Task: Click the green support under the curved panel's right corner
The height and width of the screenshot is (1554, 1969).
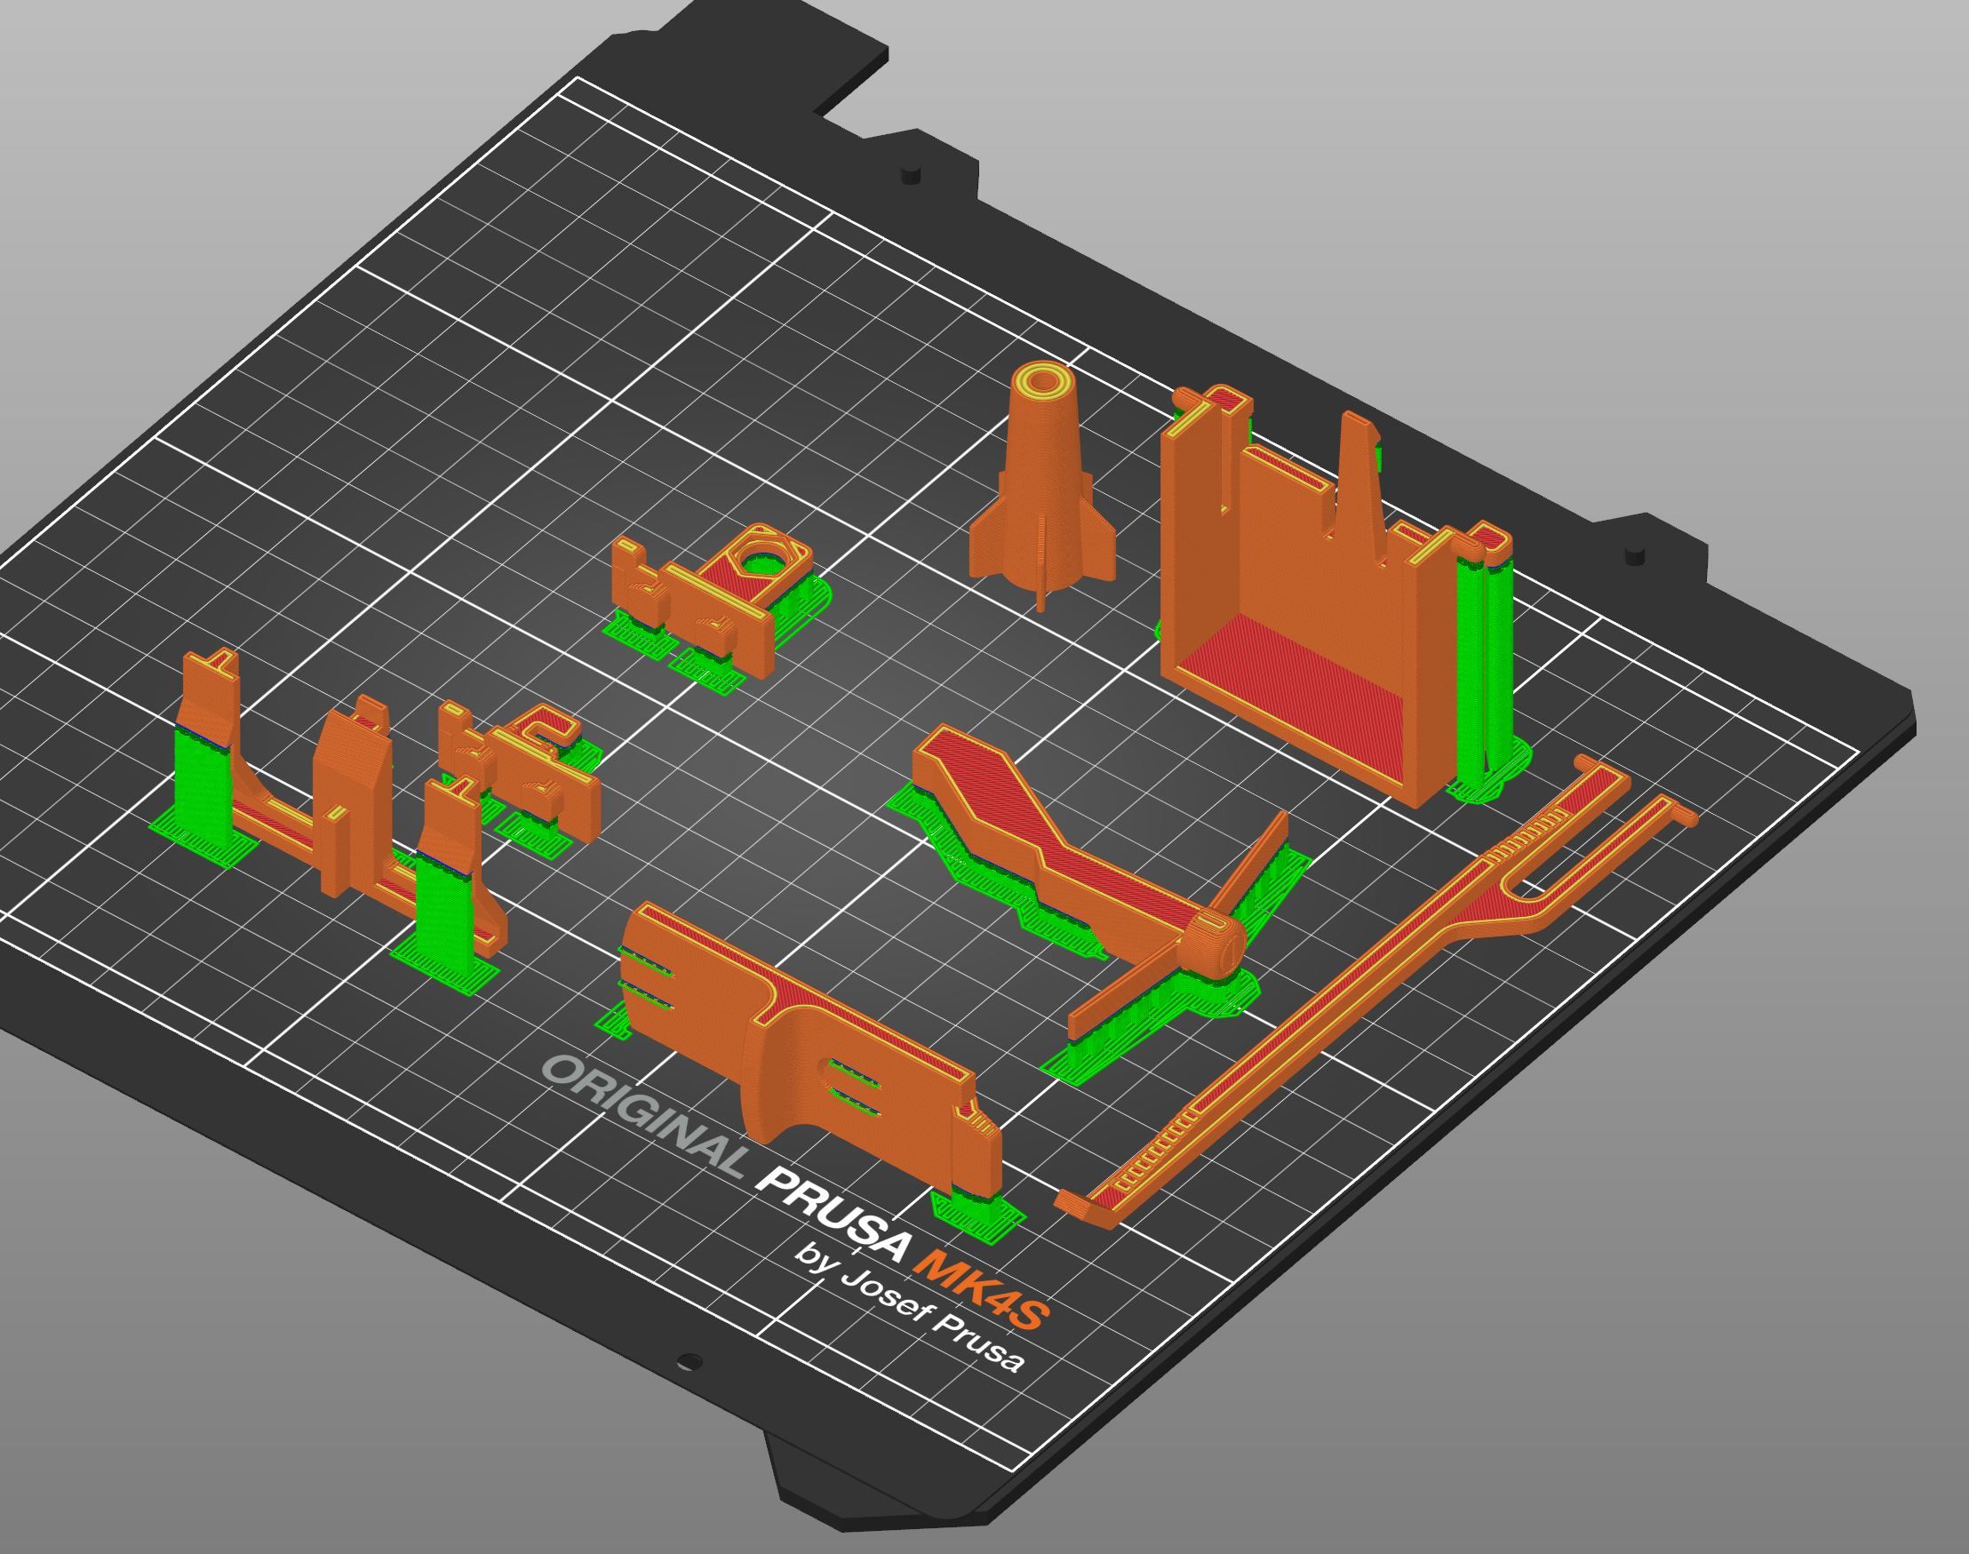Action: pyautogui.click(x=978, y=1208)
